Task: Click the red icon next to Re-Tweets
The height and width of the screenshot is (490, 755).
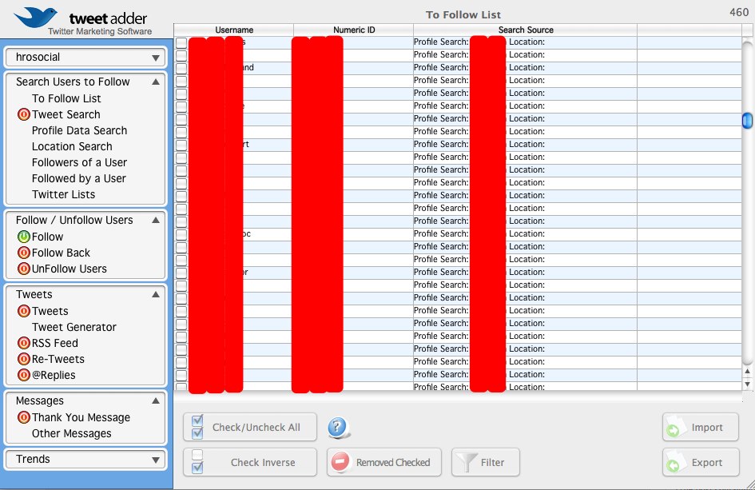Action: pos(24,359)
